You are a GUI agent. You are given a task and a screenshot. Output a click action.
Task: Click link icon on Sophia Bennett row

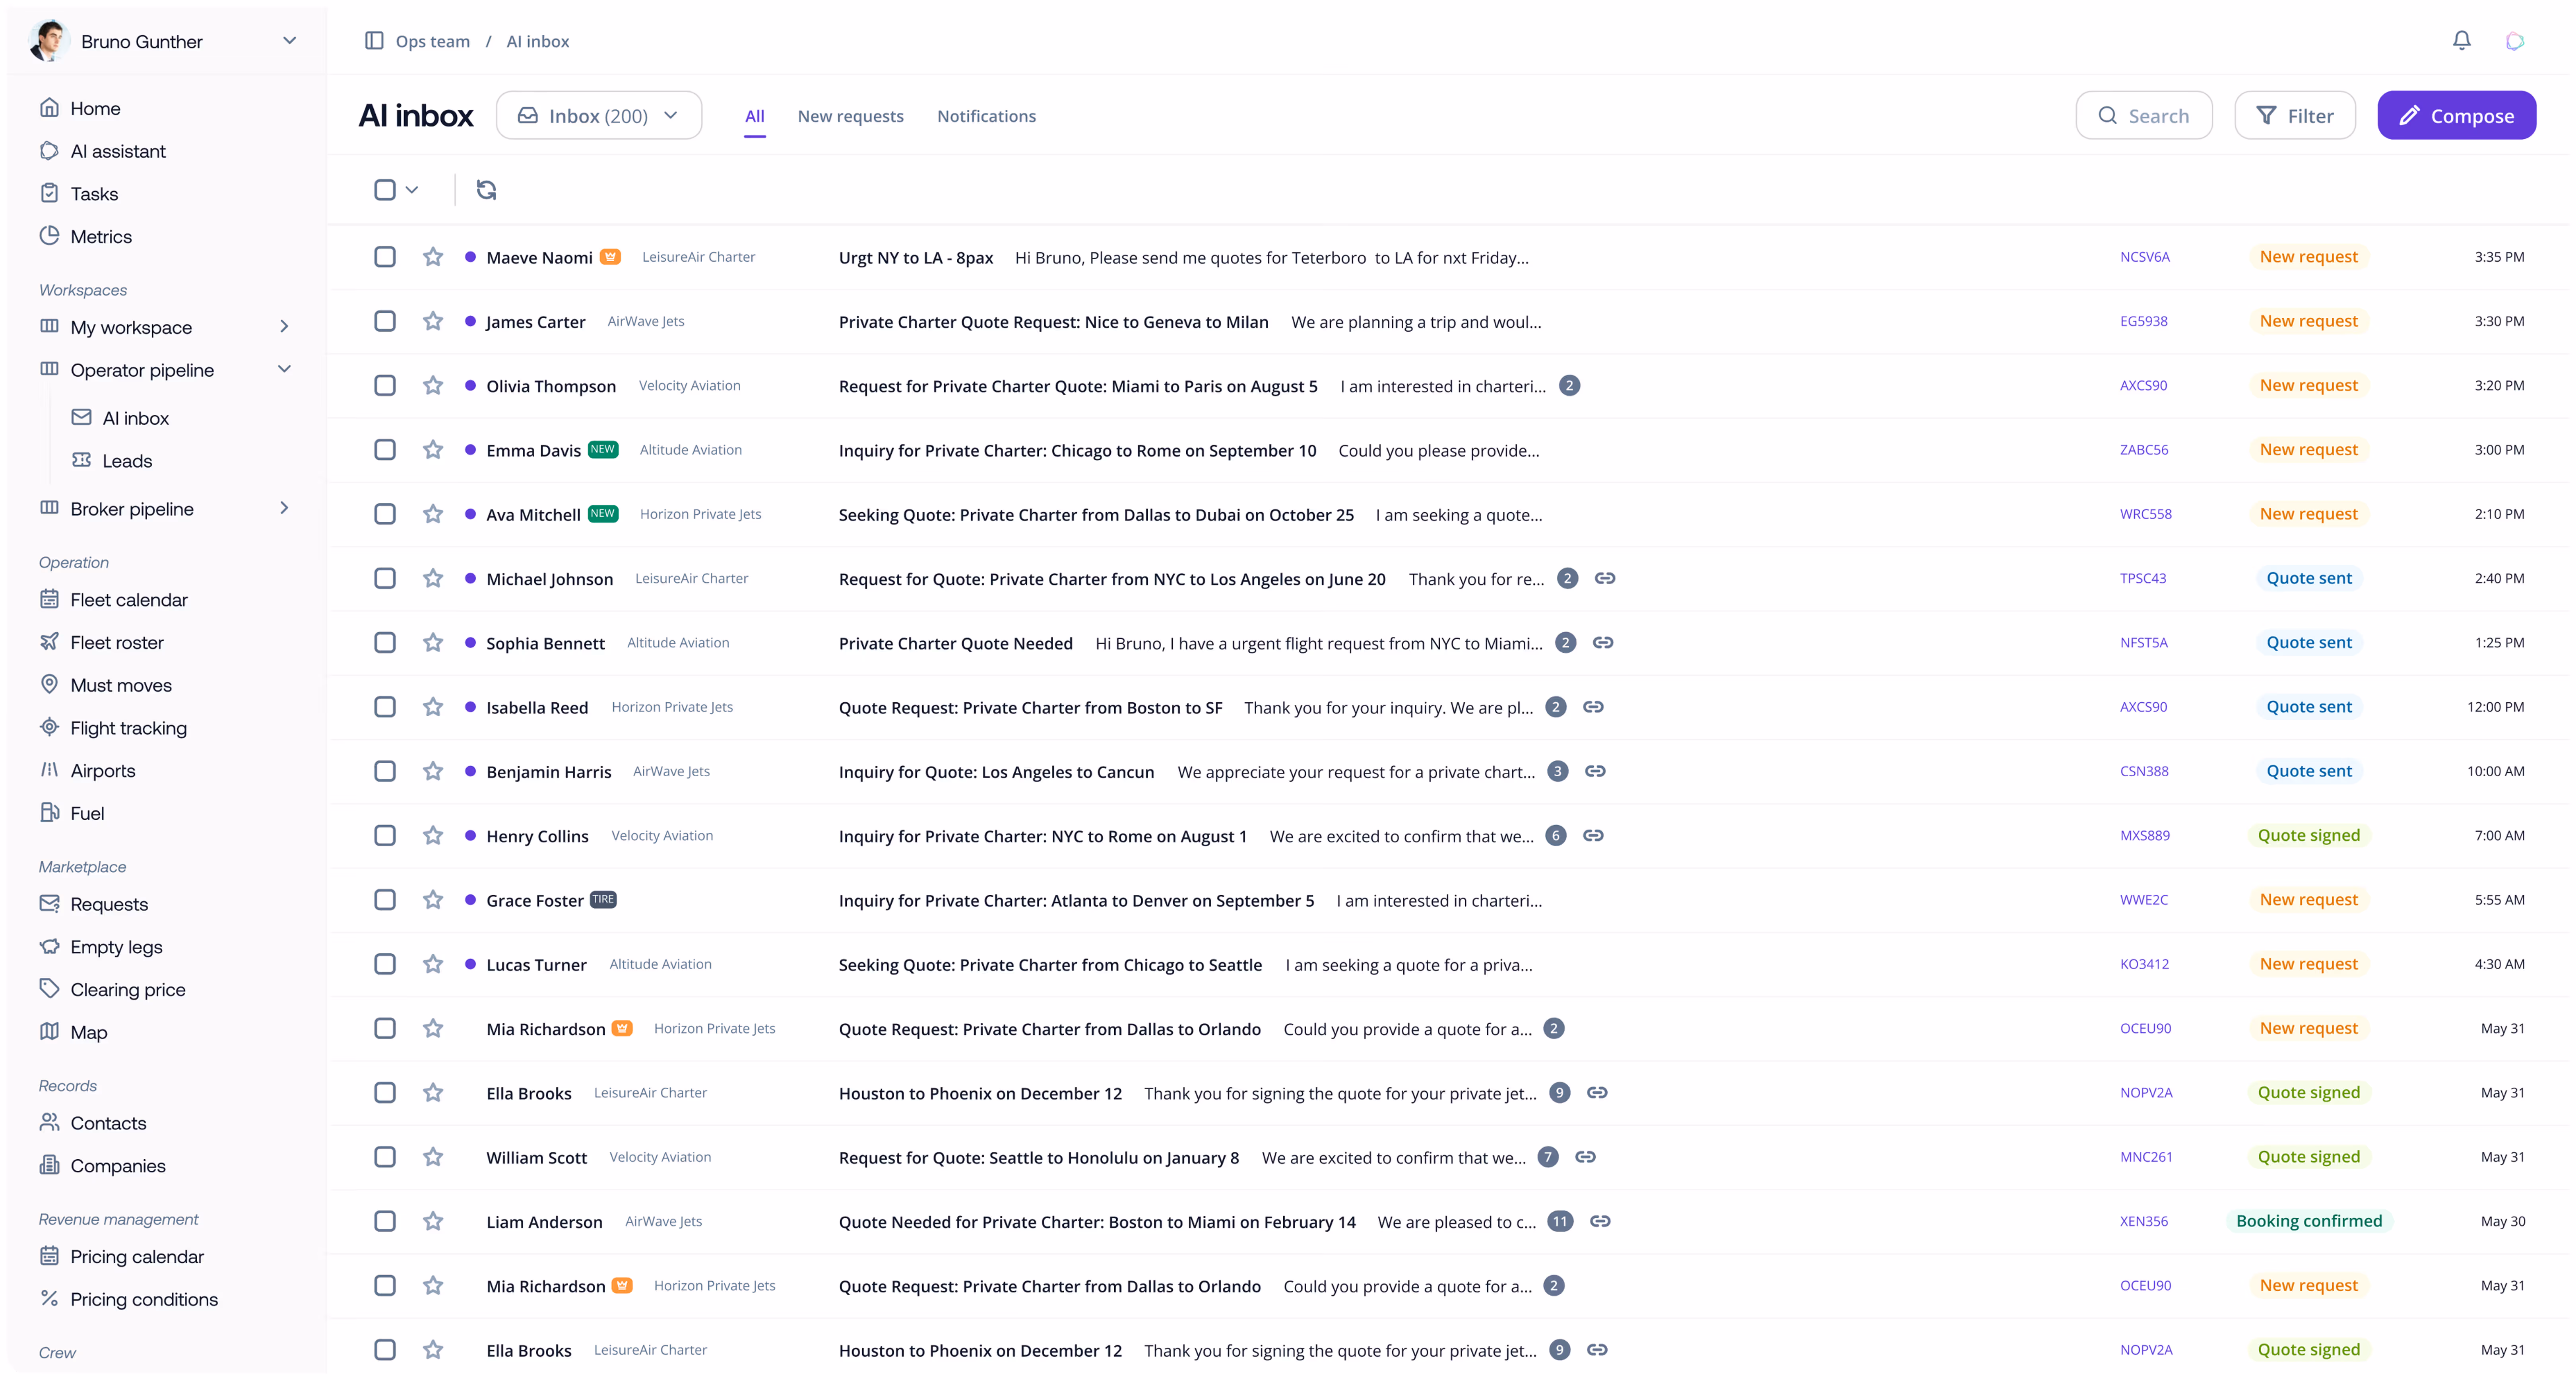click(x=1602, y=641)
